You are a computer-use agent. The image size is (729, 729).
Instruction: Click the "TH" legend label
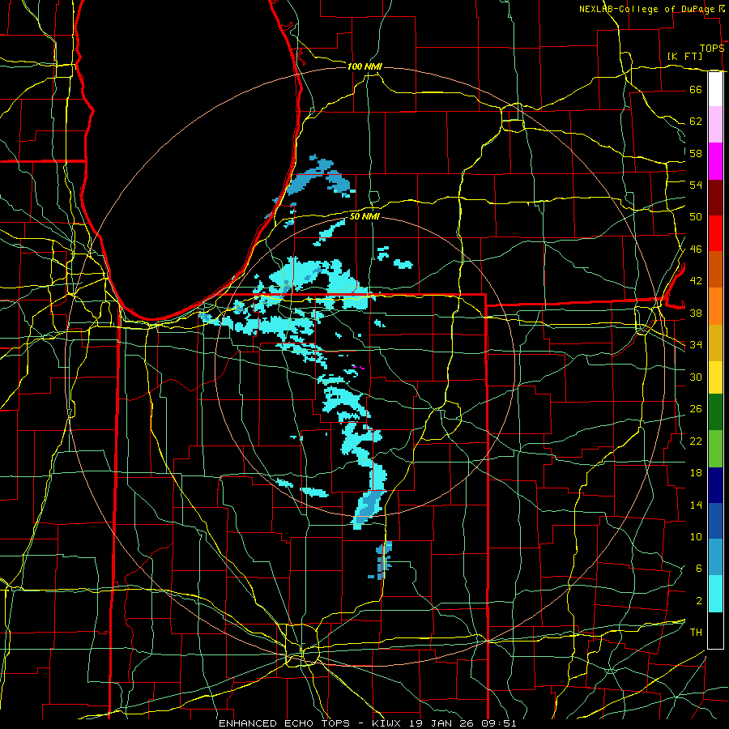pos(696,632)
